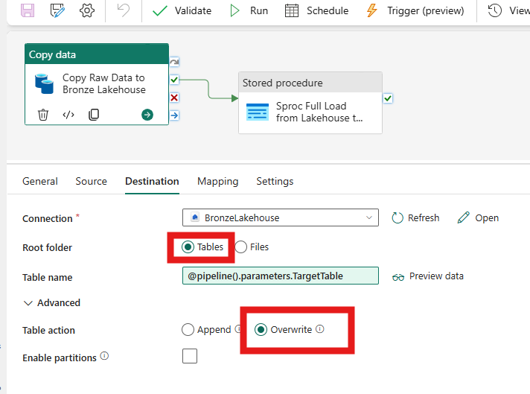Viewport: 530px width, 394px height.
Task: Open pipeline settings with the gear icon
Action: [87, 10]
